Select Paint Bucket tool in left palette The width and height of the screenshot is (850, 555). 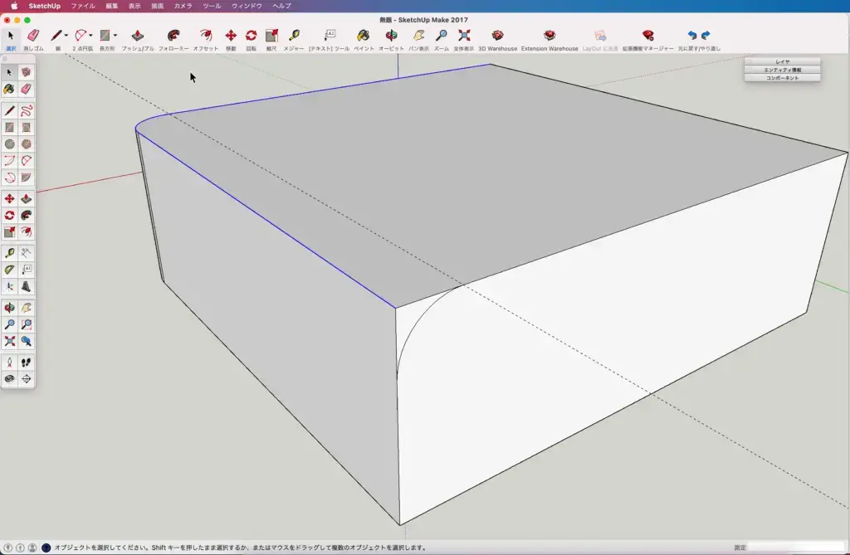click(9, 89)
